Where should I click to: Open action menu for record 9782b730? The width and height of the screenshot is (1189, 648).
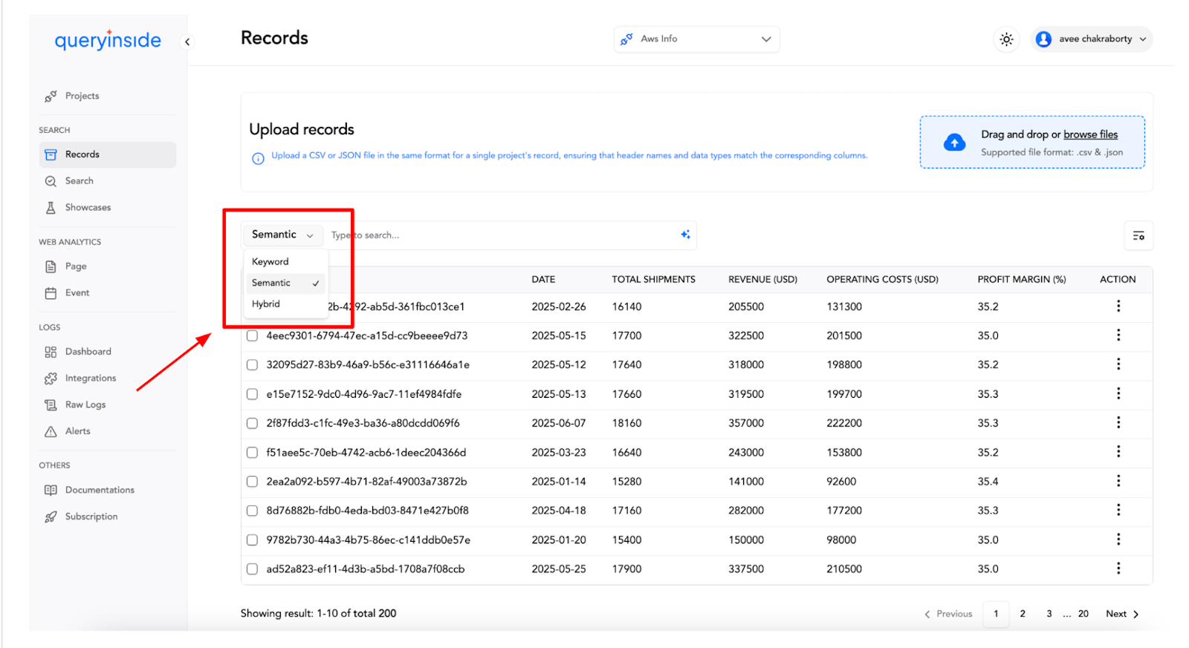[x=1118, y=540]
